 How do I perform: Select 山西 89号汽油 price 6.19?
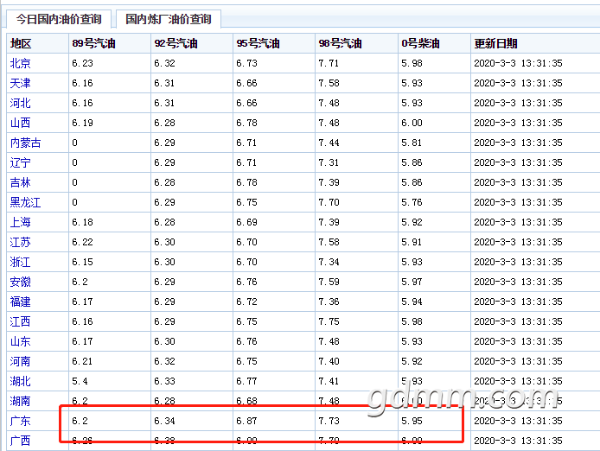click(83, 123)
